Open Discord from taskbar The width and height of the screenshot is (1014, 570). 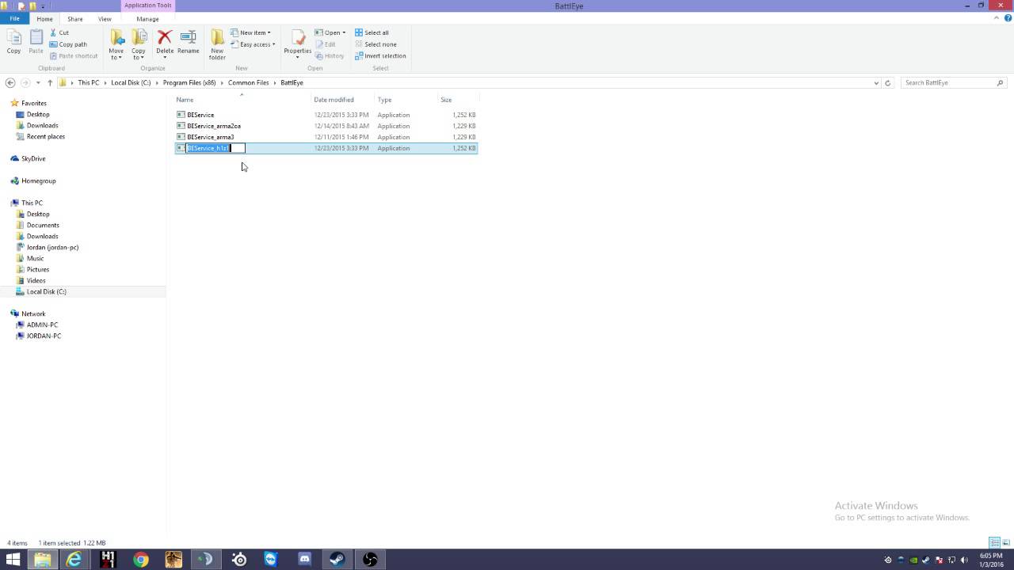[x=305, y=560]
